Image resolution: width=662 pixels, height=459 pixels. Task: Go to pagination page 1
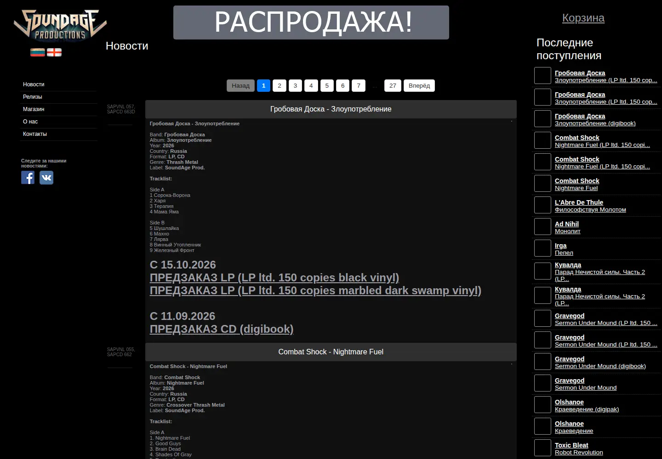(263, 85)
